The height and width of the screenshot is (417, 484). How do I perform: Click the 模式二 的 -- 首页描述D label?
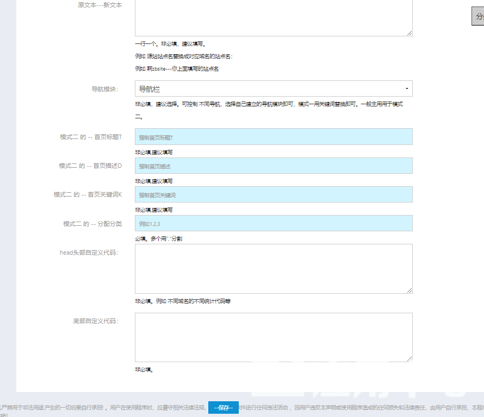tap(90, 166)
